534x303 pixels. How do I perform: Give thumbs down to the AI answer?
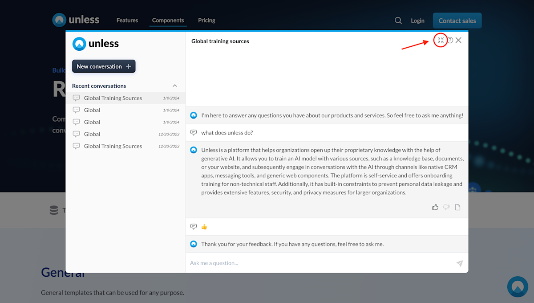tap(446, 207)
